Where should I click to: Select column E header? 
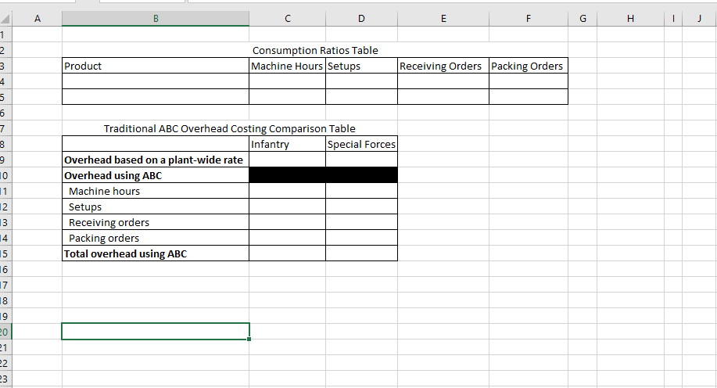(443, 19)
